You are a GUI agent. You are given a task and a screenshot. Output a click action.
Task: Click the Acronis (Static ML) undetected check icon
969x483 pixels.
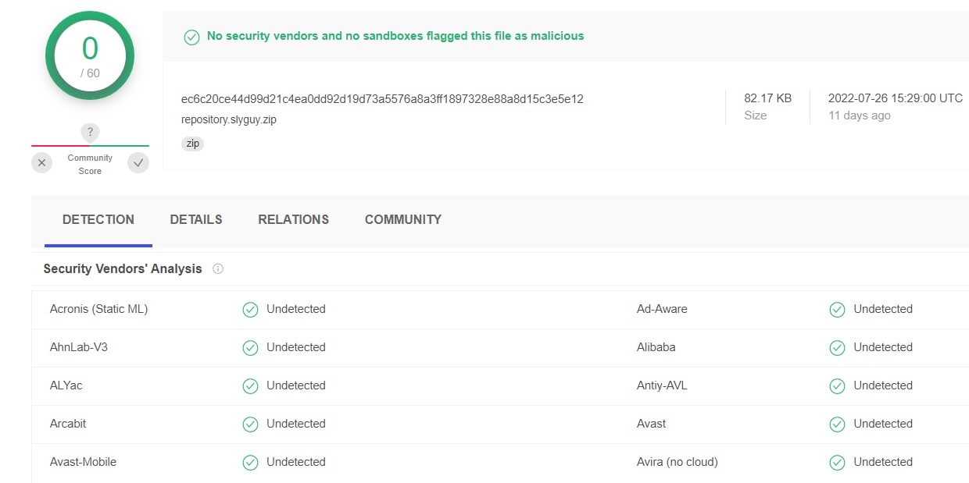(250, 310)
